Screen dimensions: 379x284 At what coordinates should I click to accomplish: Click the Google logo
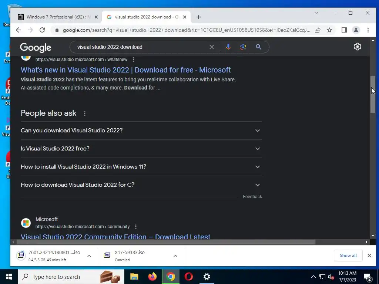[x=36, y=48]
